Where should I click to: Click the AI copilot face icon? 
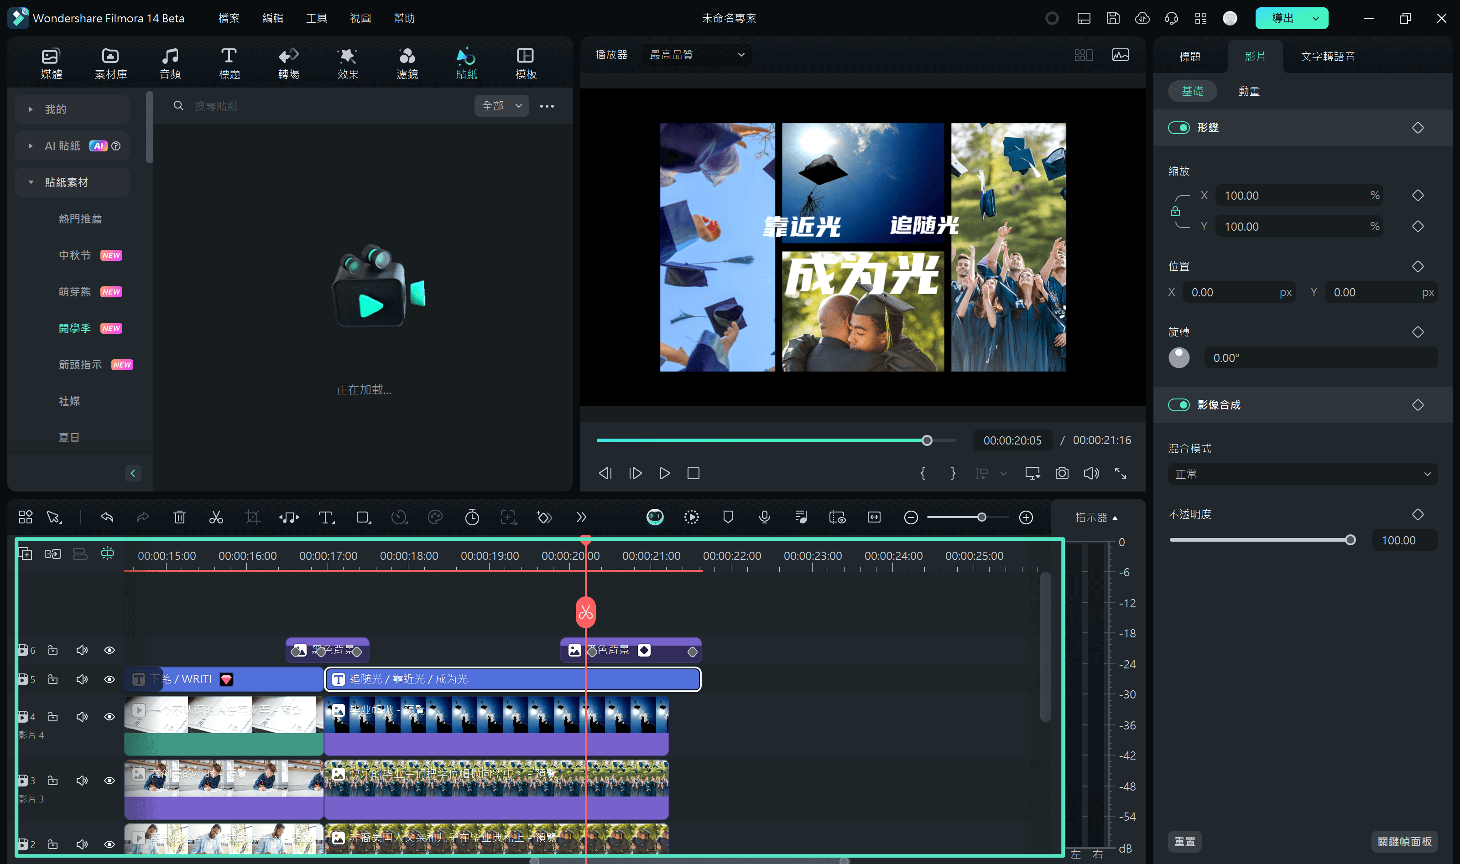pyautogui.click(x=655, y=517)
